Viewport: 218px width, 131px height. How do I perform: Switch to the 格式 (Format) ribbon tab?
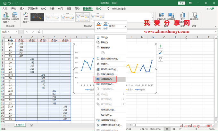point(98,9)
